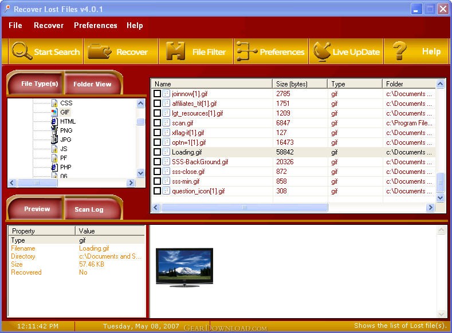Click the JPG file type icon
Viewport: 452px width, 333px height.
click(54, 139)
